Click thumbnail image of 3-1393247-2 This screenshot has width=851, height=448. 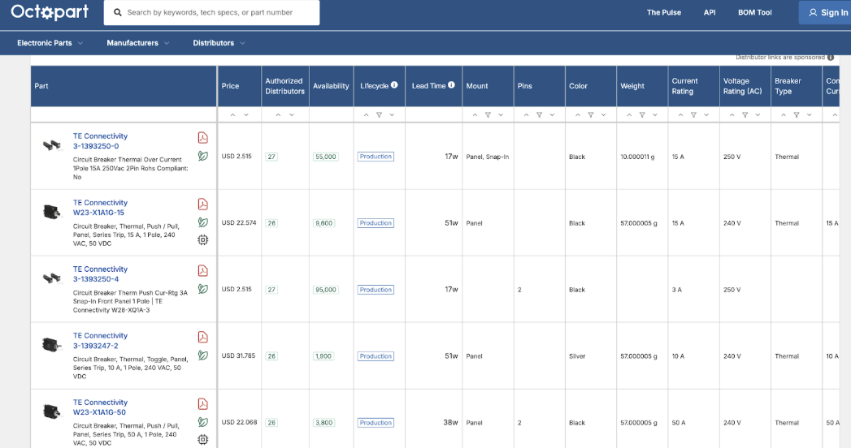coord(51,344)
